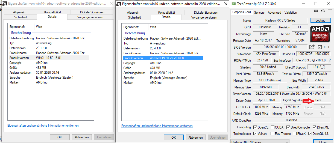
Task: Open Kompatibilität tab in the left properties window
Action: coord(52,13)
